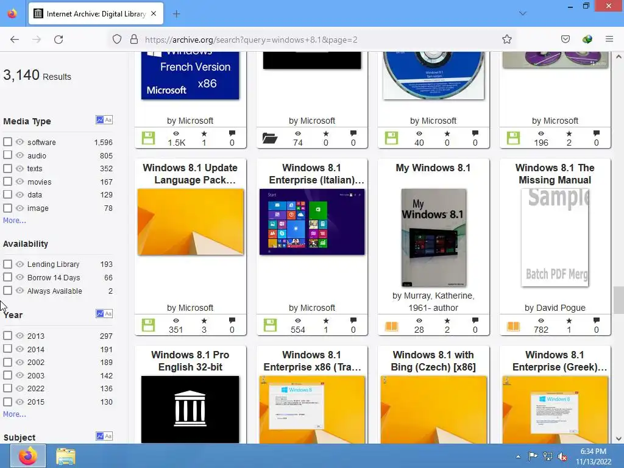Expand Media Type list with More link
The image size is (624, 468).
click(x=15, y=220)
